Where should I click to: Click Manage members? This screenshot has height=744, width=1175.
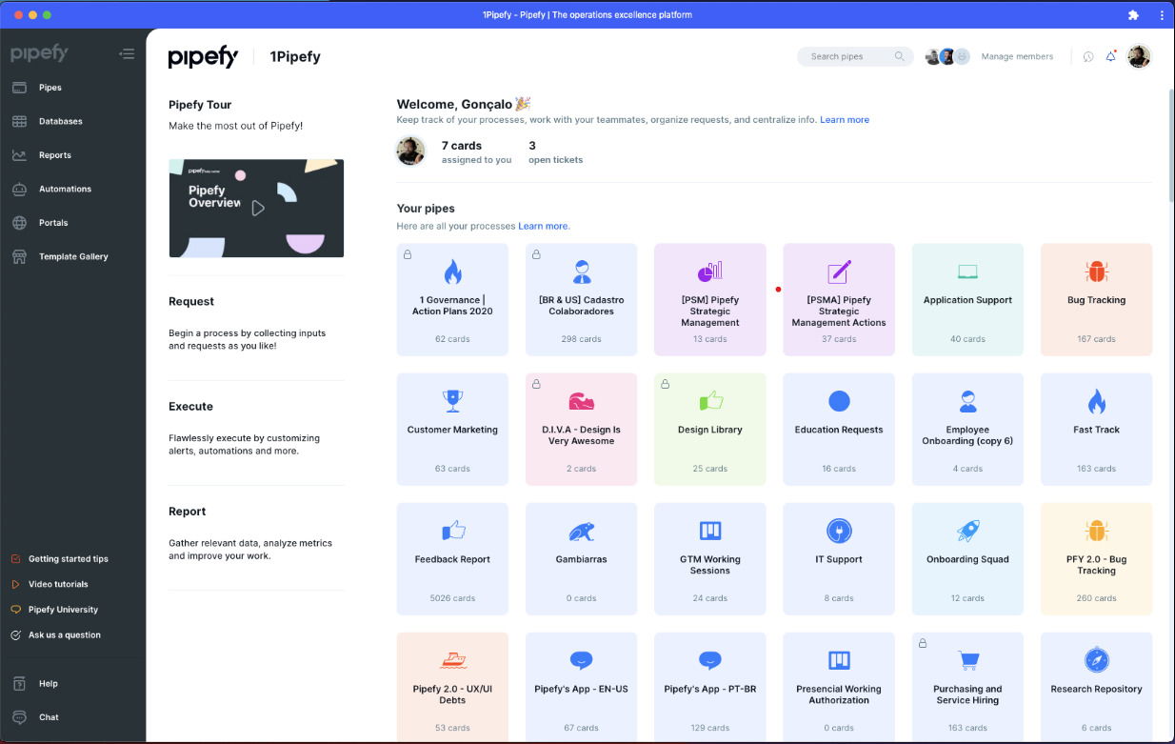point(1017,56)
